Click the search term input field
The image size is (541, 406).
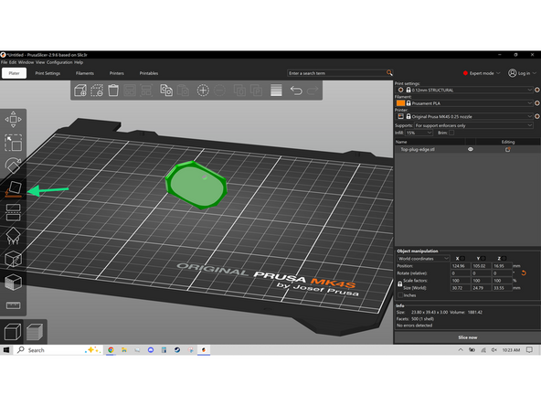click(x=336, y=73)
